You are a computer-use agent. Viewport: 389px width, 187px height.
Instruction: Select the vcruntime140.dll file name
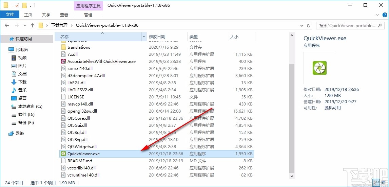click(x=83, y=175)
